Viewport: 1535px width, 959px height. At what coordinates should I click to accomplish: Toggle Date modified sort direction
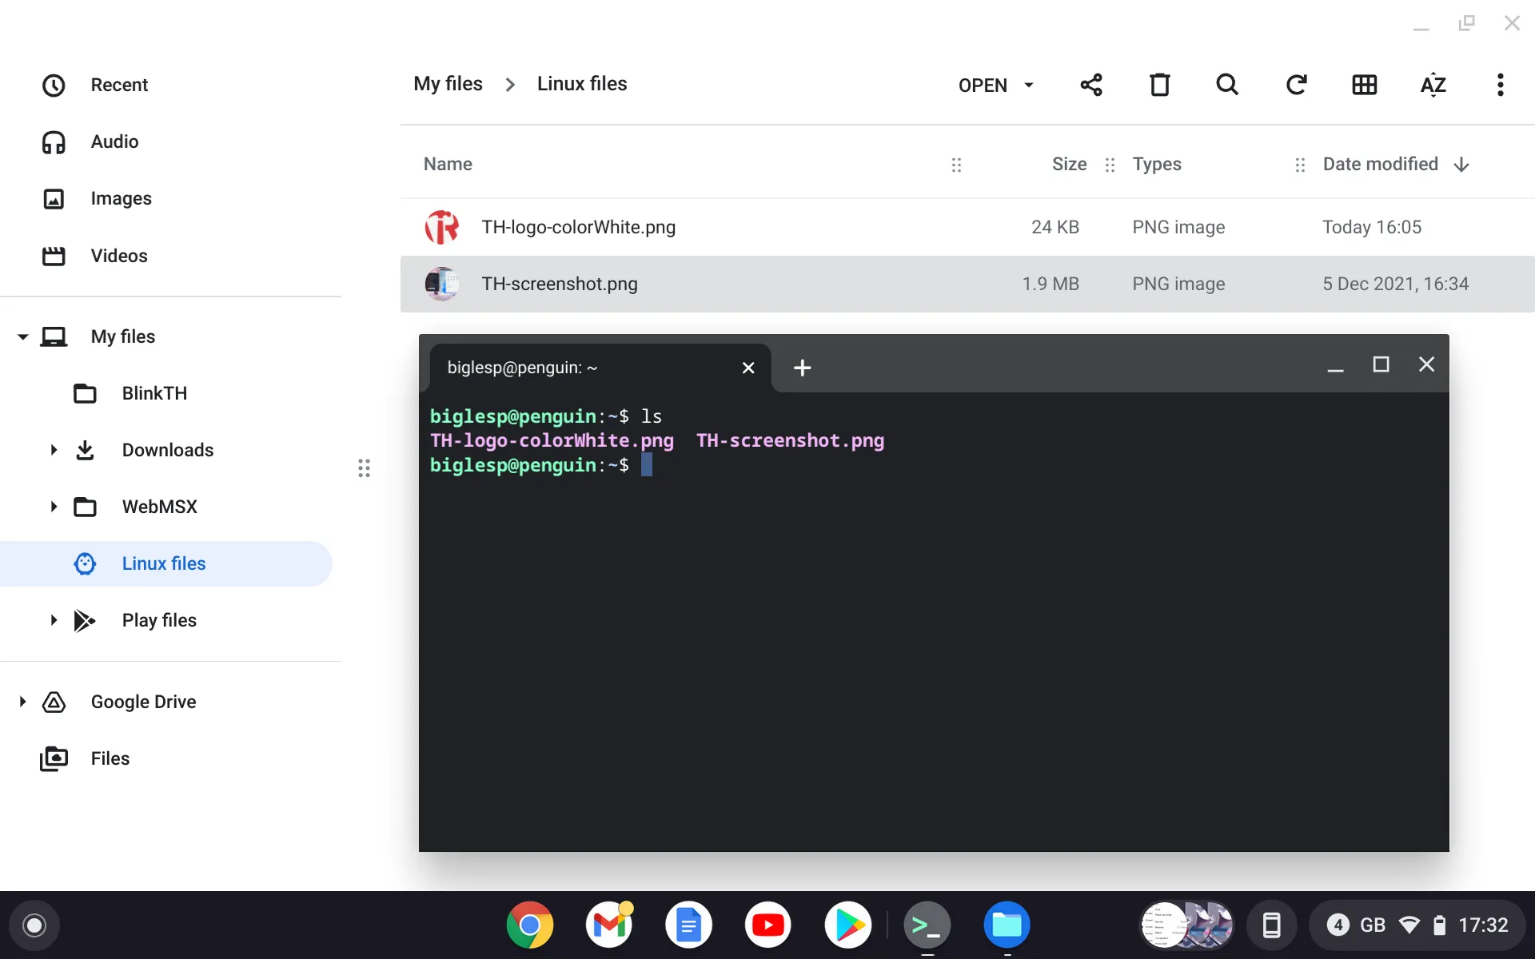click(x=1461, y=165)
